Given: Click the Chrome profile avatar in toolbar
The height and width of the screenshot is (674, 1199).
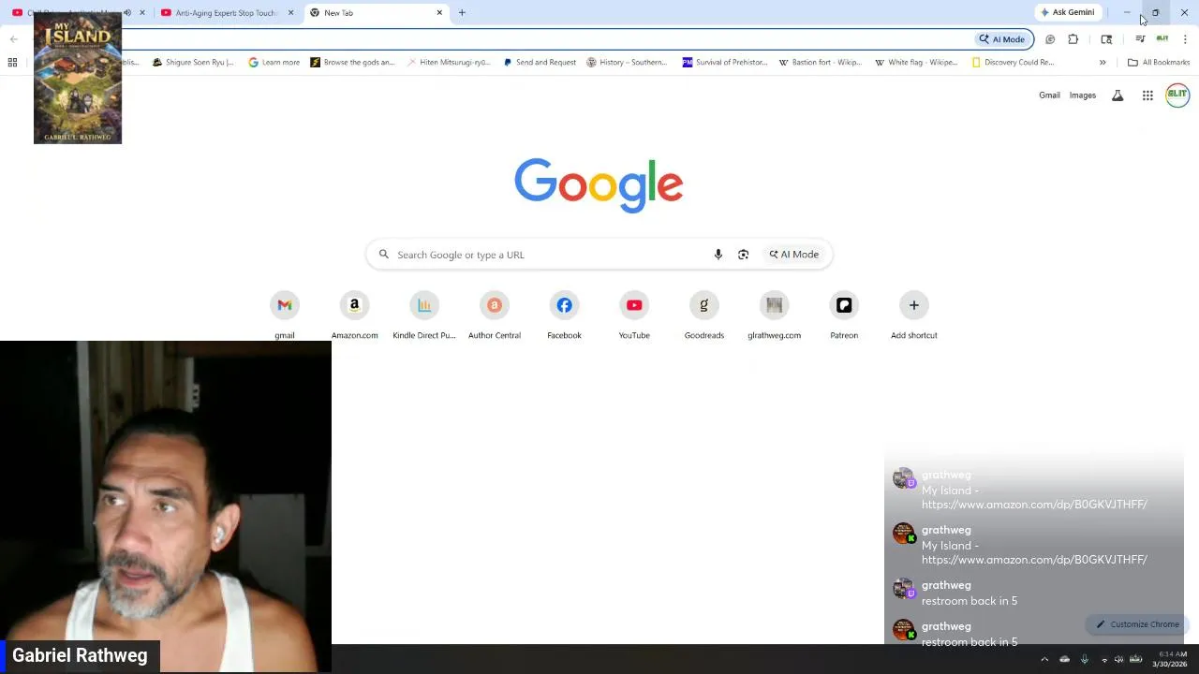Looking at the screenshot, I should pyautogui.click(x=1162, y=39).
